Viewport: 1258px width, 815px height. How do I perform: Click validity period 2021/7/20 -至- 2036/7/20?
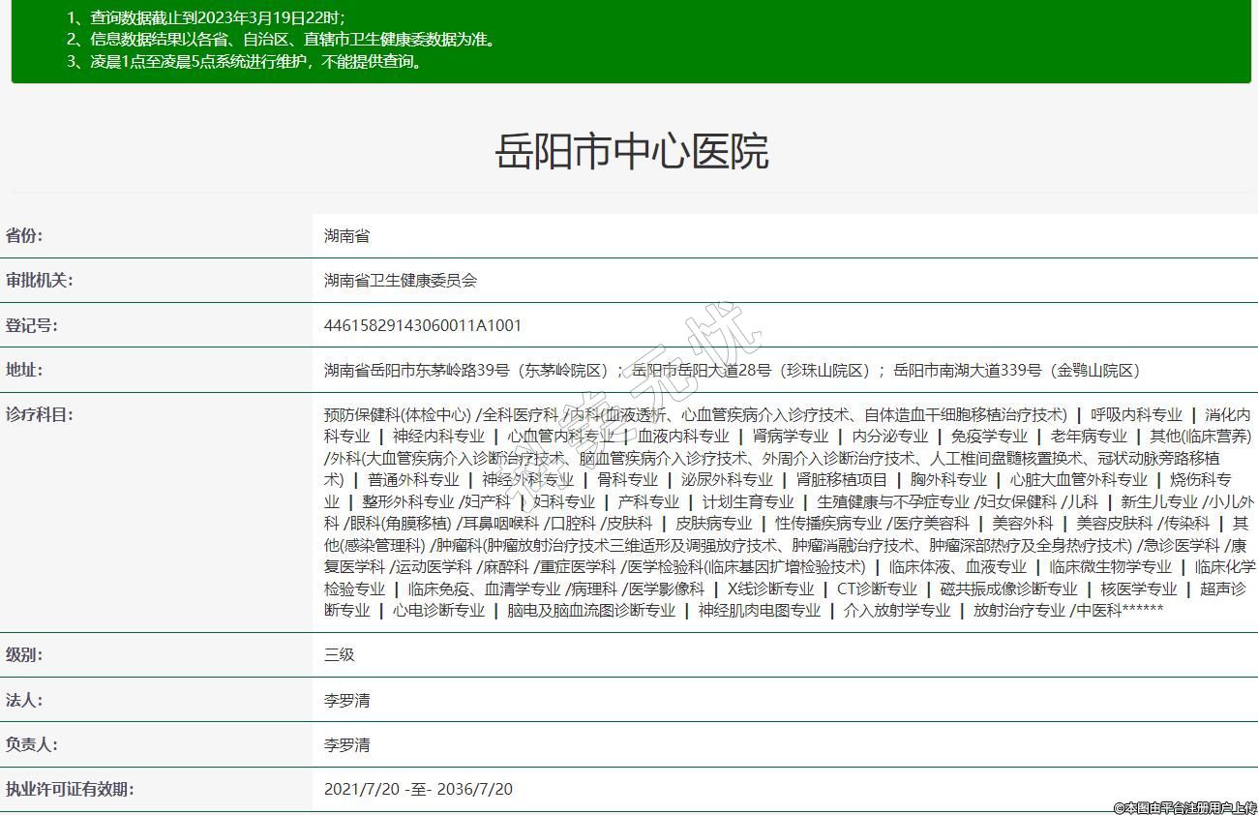point(418,789)
